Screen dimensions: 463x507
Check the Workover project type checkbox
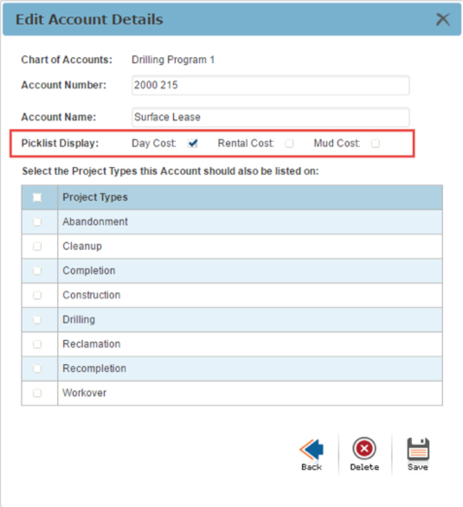(37, 393)
